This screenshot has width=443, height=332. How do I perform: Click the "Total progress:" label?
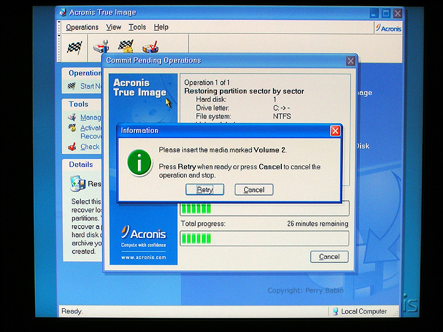[x=203, y=224]
